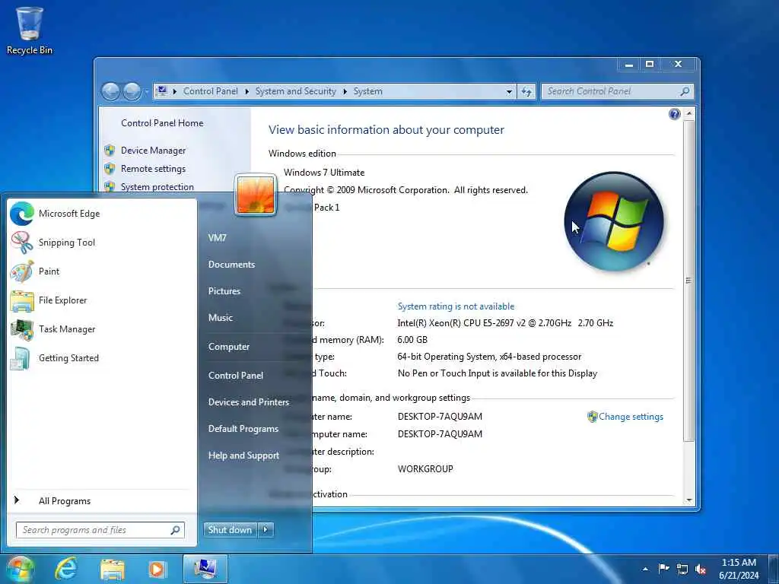Open recent pages dropdown next to Forward
This screenshot has height=584, width=779.
click(146, 92)
